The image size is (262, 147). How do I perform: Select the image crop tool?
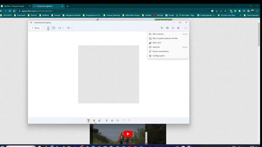[117, 120]
